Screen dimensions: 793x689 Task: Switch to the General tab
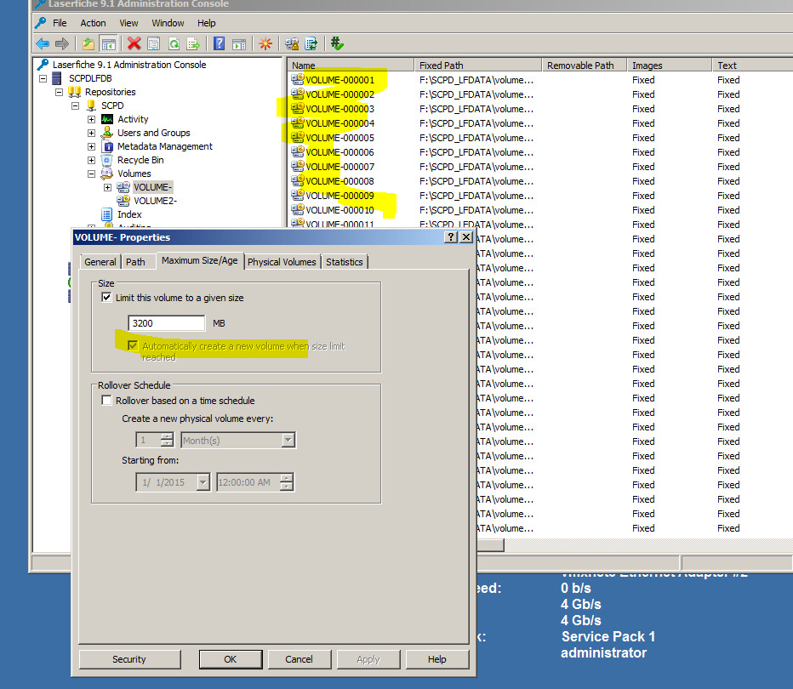point(100,262)
